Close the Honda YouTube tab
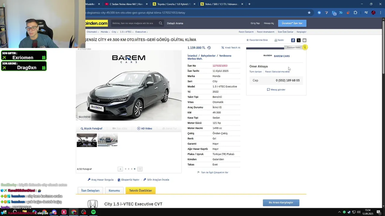The height and width of the screenshot is (216, 385). click(x=147, y=4)
